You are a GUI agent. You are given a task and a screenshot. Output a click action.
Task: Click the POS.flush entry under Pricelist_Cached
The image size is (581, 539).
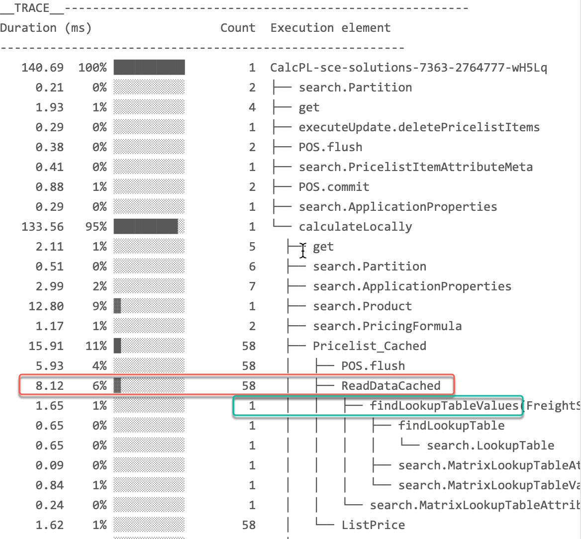coord(373,365)
